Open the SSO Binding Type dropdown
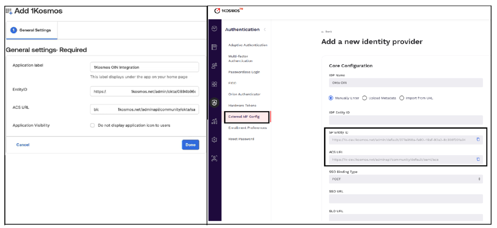Screen dimensions: 497x228 [406, 179]
